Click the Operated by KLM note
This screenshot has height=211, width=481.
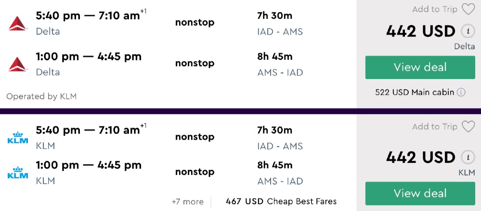click(x=41, y=96)
